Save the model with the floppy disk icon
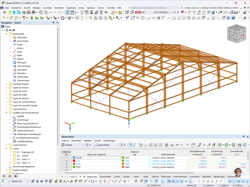The height and width of the screenshot is (187, 250). (x=28, y=12)
